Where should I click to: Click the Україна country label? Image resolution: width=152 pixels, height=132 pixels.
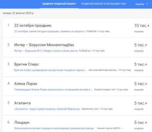[140, 4]
